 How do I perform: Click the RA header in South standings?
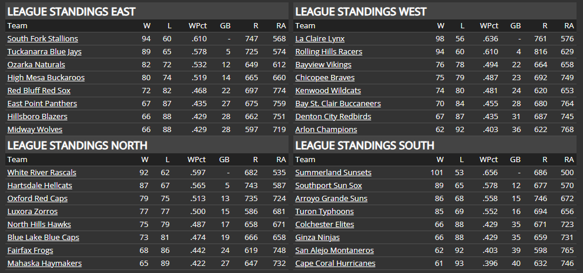coord(569,160)
